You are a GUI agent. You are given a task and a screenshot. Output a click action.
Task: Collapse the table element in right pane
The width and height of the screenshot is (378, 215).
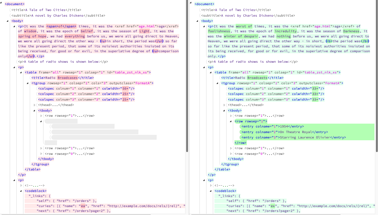(211, 72)
